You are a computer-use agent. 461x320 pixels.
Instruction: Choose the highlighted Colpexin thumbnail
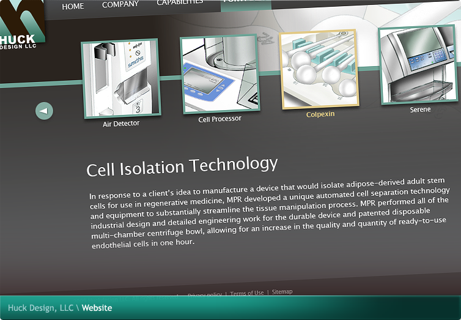coord(319,70)
